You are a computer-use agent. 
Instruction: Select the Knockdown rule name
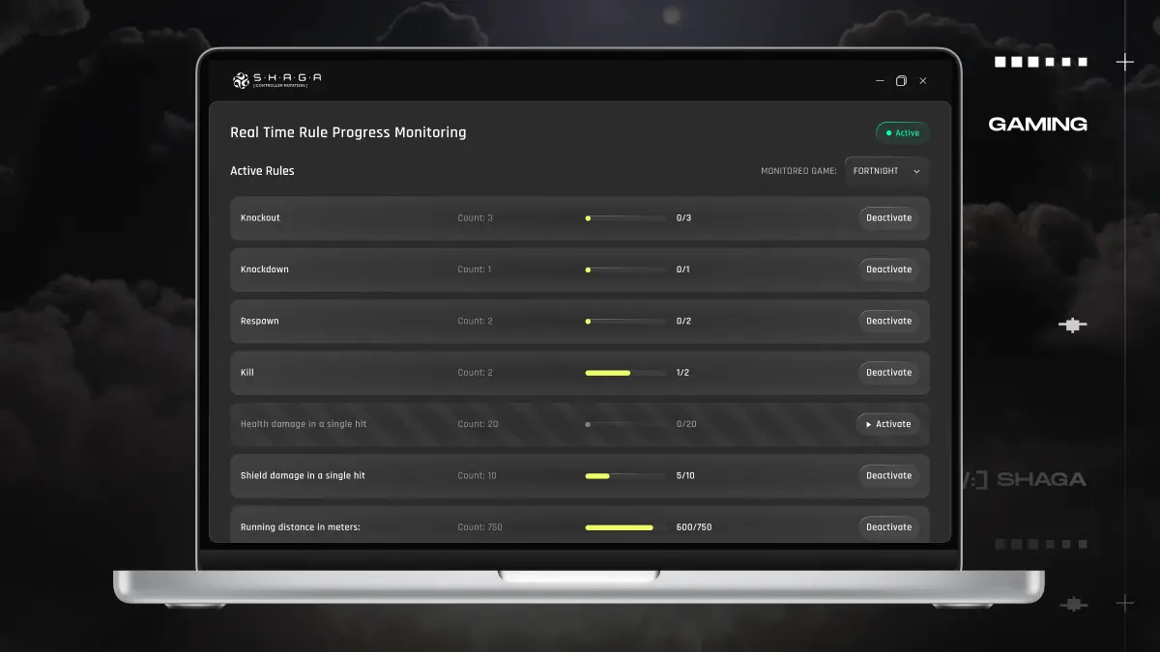point(265,269)
